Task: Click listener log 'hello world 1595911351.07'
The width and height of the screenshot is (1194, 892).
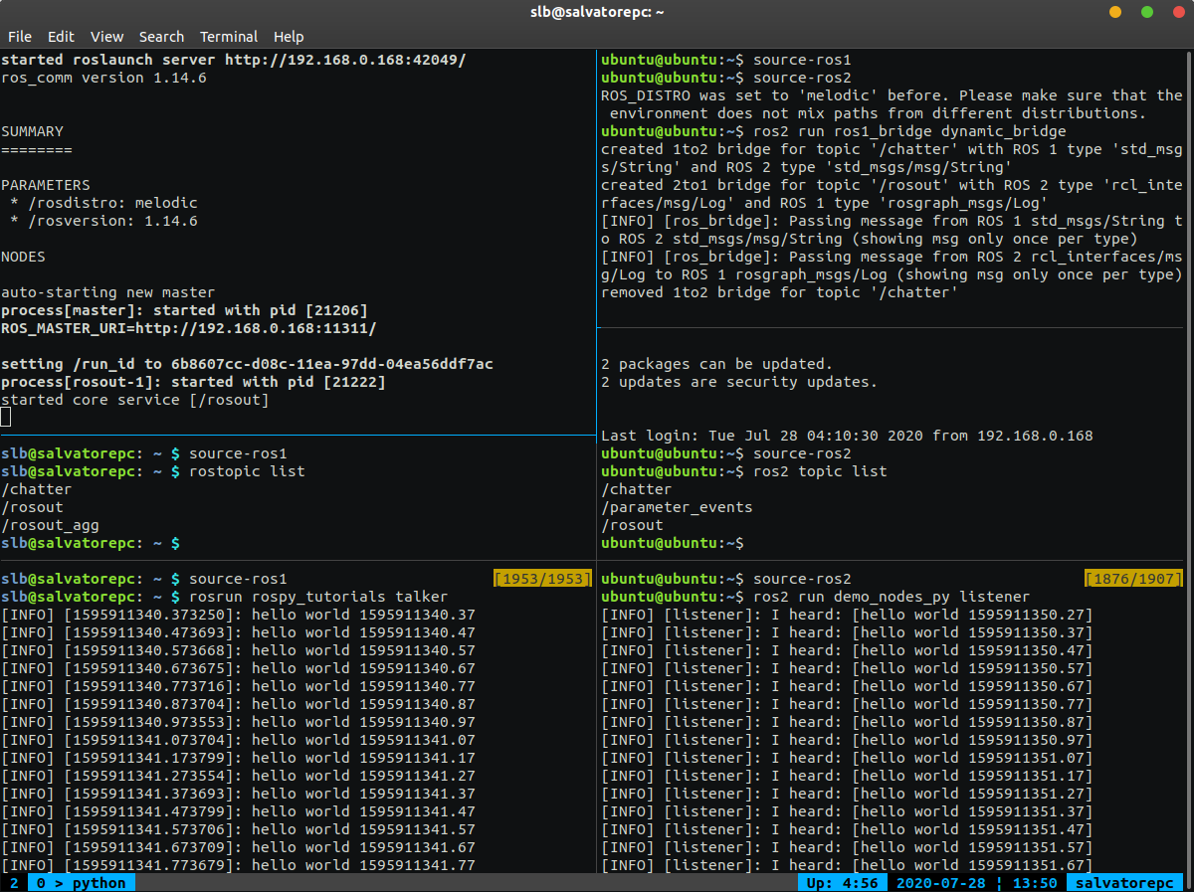Action: pos(972,758)
